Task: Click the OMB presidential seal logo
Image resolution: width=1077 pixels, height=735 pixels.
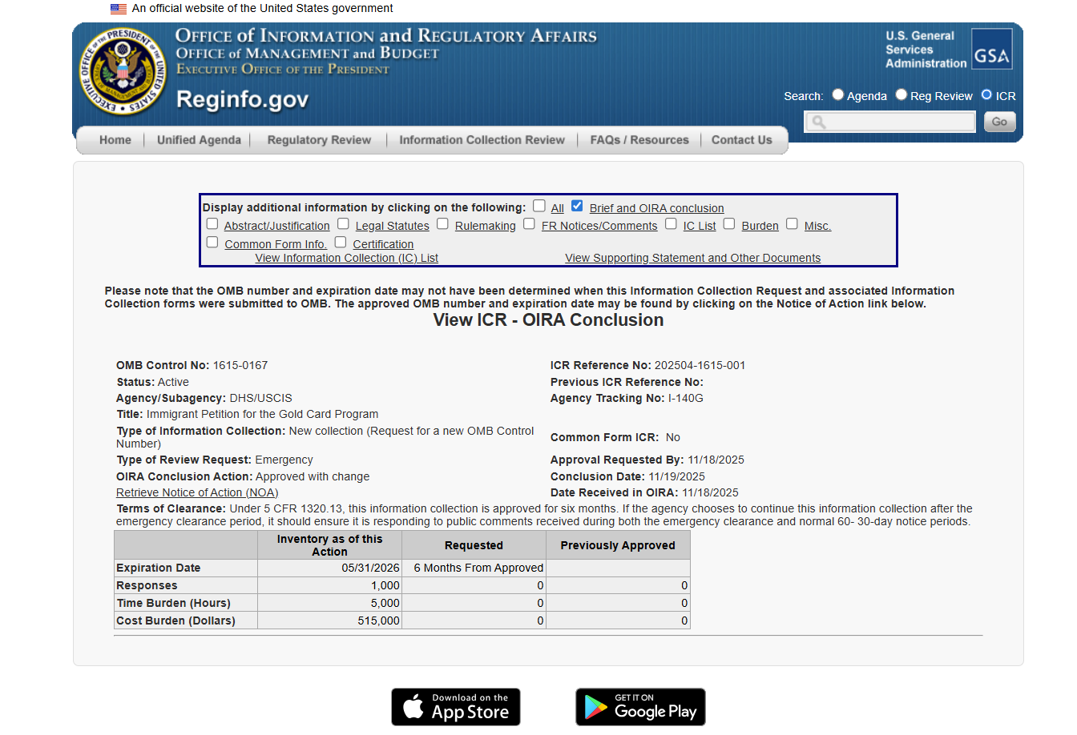Action: click(123, 72)
